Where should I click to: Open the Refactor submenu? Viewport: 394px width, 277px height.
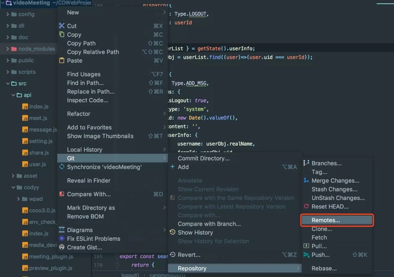(113, 114)
